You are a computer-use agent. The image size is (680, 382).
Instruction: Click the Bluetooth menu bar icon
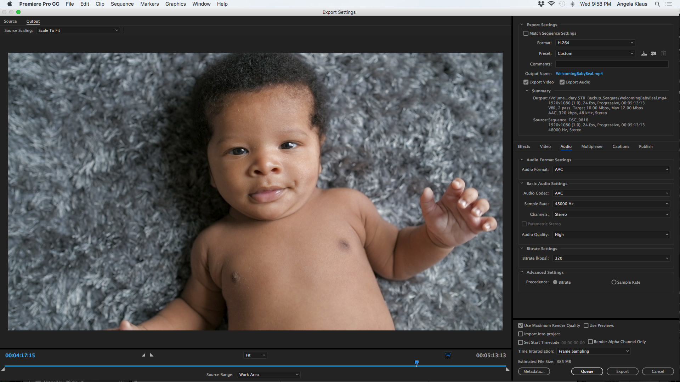pos(572,4)
